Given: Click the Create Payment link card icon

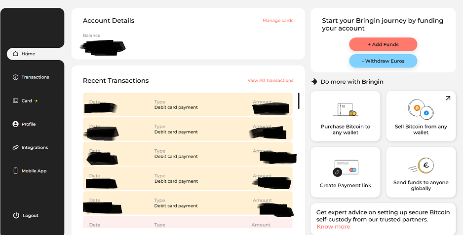Looking at the screenshot, I should [345, 168].
